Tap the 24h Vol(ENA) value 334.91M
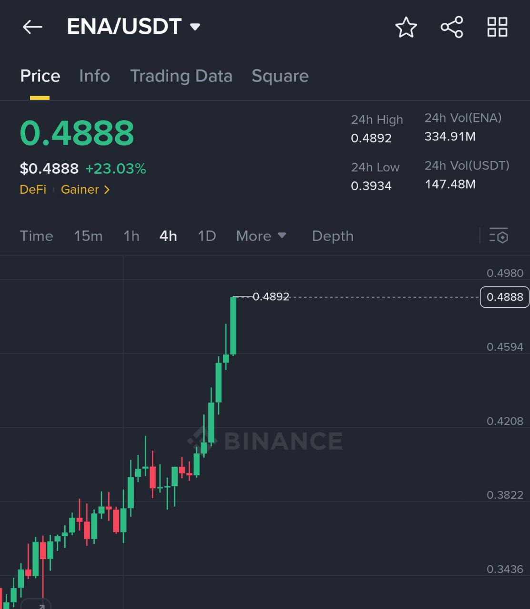Image resolution: width=530 pixels, height=609 pixels. [450, 137]
